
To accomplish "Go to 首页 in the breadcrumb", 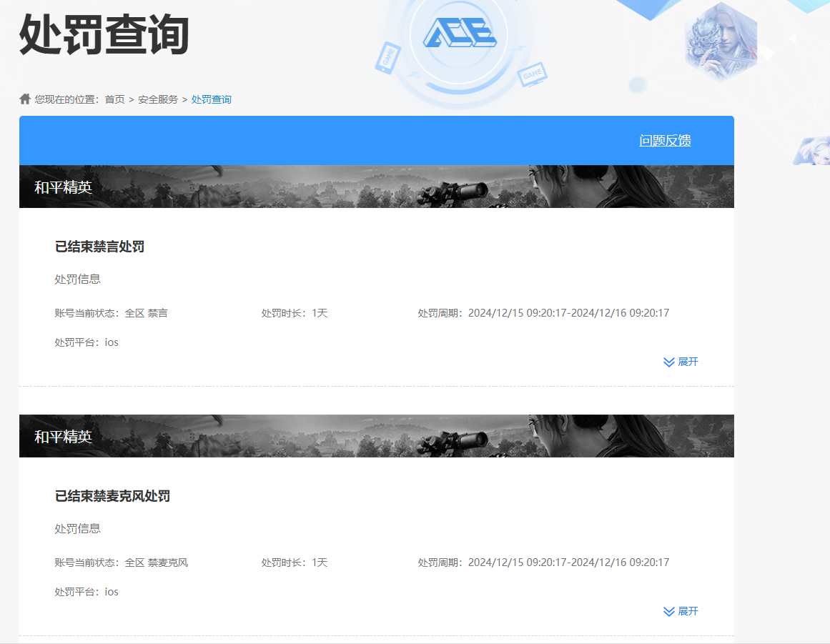I will pyautogui.click(x=114, y=99).
